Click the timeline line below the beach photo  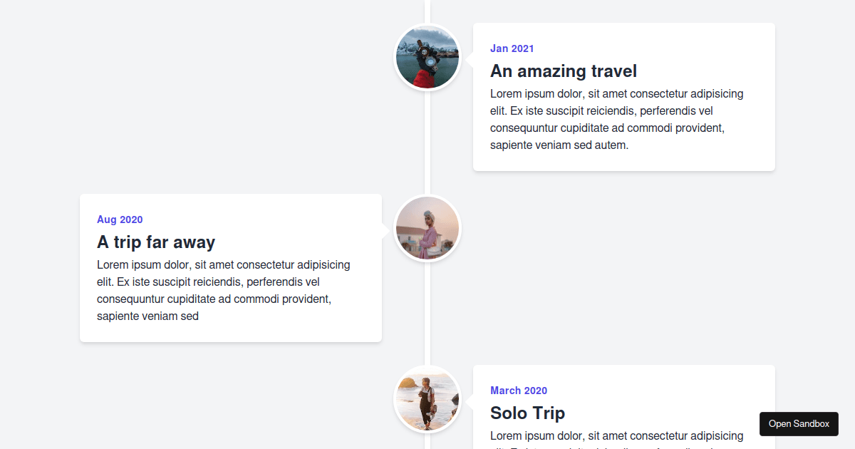(427, 442)
